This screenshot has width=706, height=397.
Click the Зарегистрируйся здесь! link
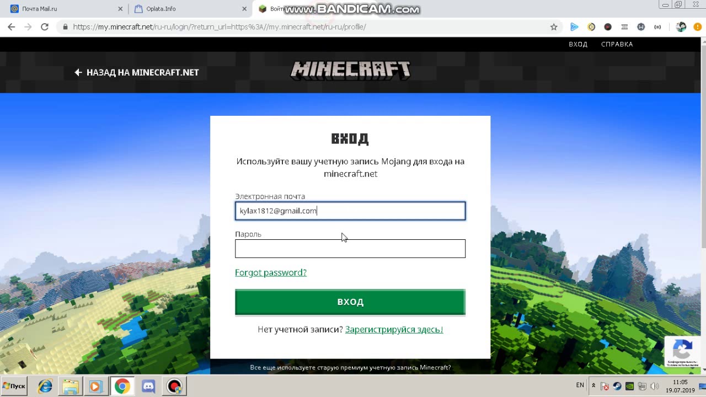pyautogui.click(x=394, y=329)
